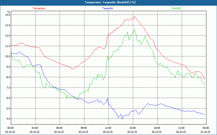Click the °C unit label above y-axis
Image resolution: width=217 pixels, height=135 pixels.
pos(9,12)
